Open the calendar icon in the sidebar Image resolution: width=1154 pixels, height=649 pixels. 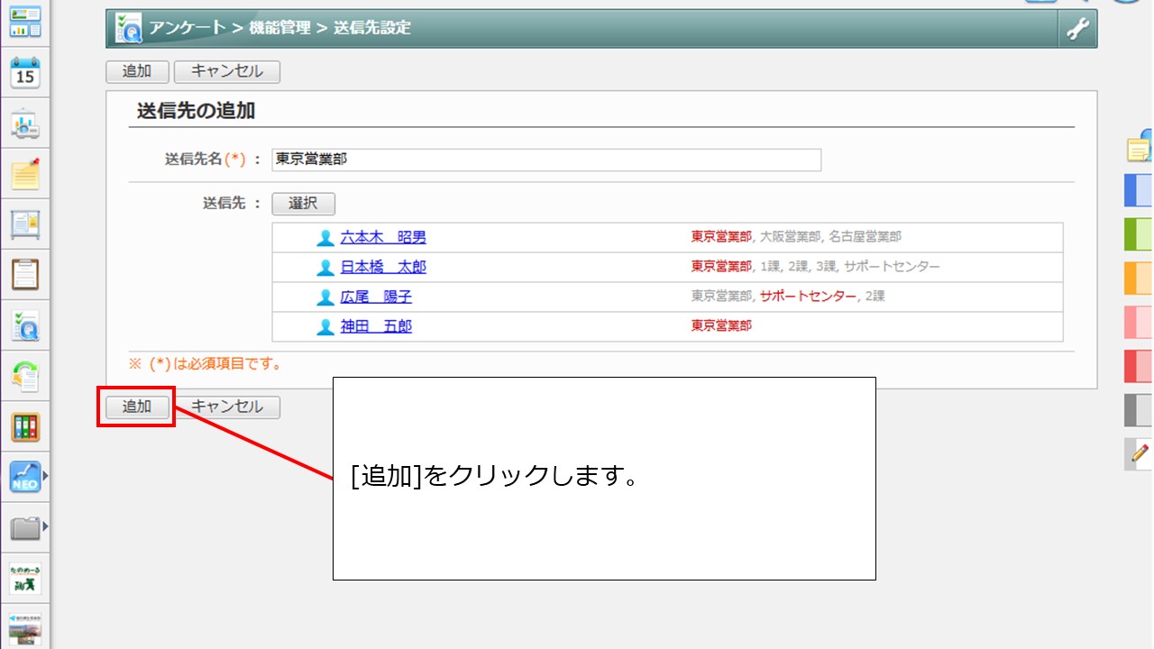tap(24, 74)
